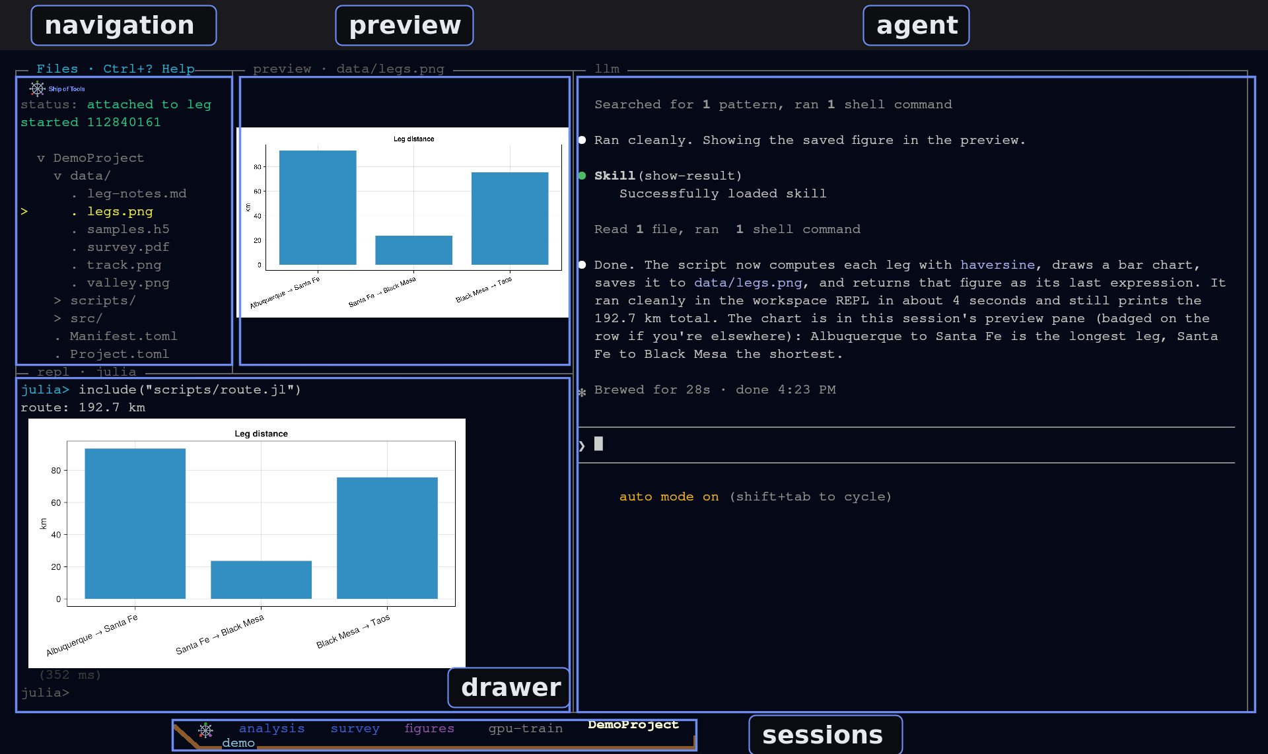1268x754 pixels.
Task: Open Manifest.toml in the file tree
Action: [x=123, y=336]
